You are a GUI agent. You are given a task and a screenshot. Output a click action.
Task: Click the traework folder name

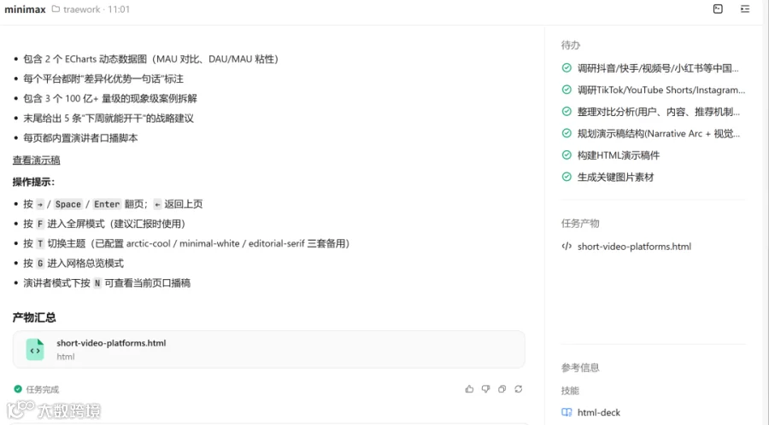[x=81, y=9]
